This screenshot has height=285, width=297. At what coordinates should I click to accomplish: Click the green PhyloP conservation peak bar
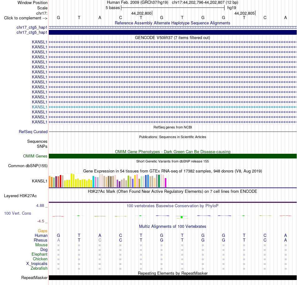tap(182, 217)
